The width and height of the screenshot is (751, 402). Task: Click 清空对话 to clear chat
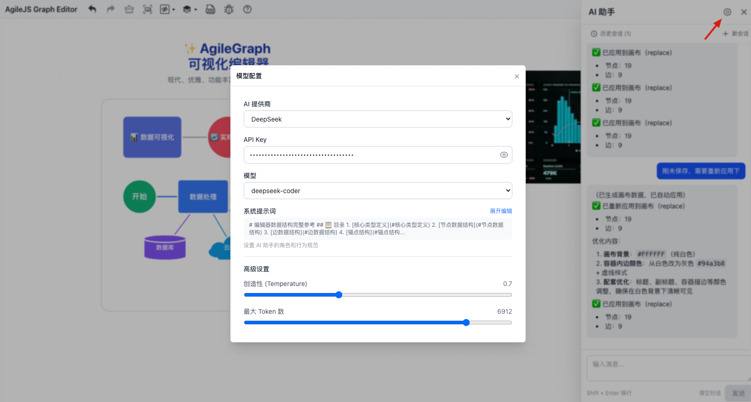tap(709, 393)
